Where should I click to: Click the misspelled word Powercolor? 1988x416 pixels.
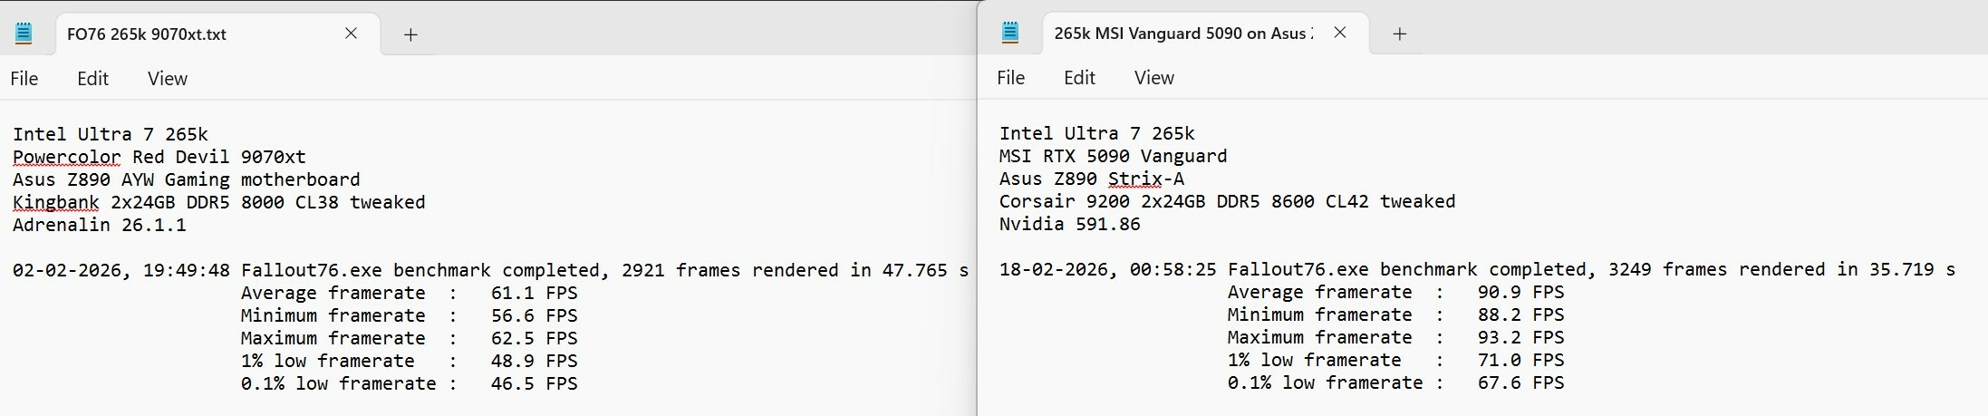[x=66, y=157]
